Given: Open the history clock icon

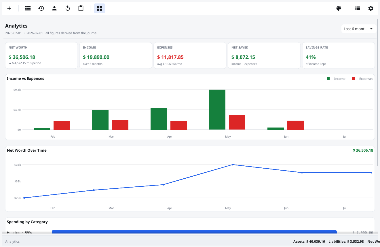Looking at the screenshot, I should click(41, 8).
